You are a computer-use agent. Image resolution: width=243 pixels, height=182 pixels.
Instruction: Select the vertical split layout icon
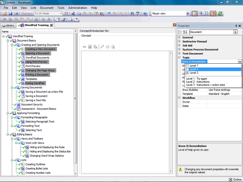tap(206, 14)
